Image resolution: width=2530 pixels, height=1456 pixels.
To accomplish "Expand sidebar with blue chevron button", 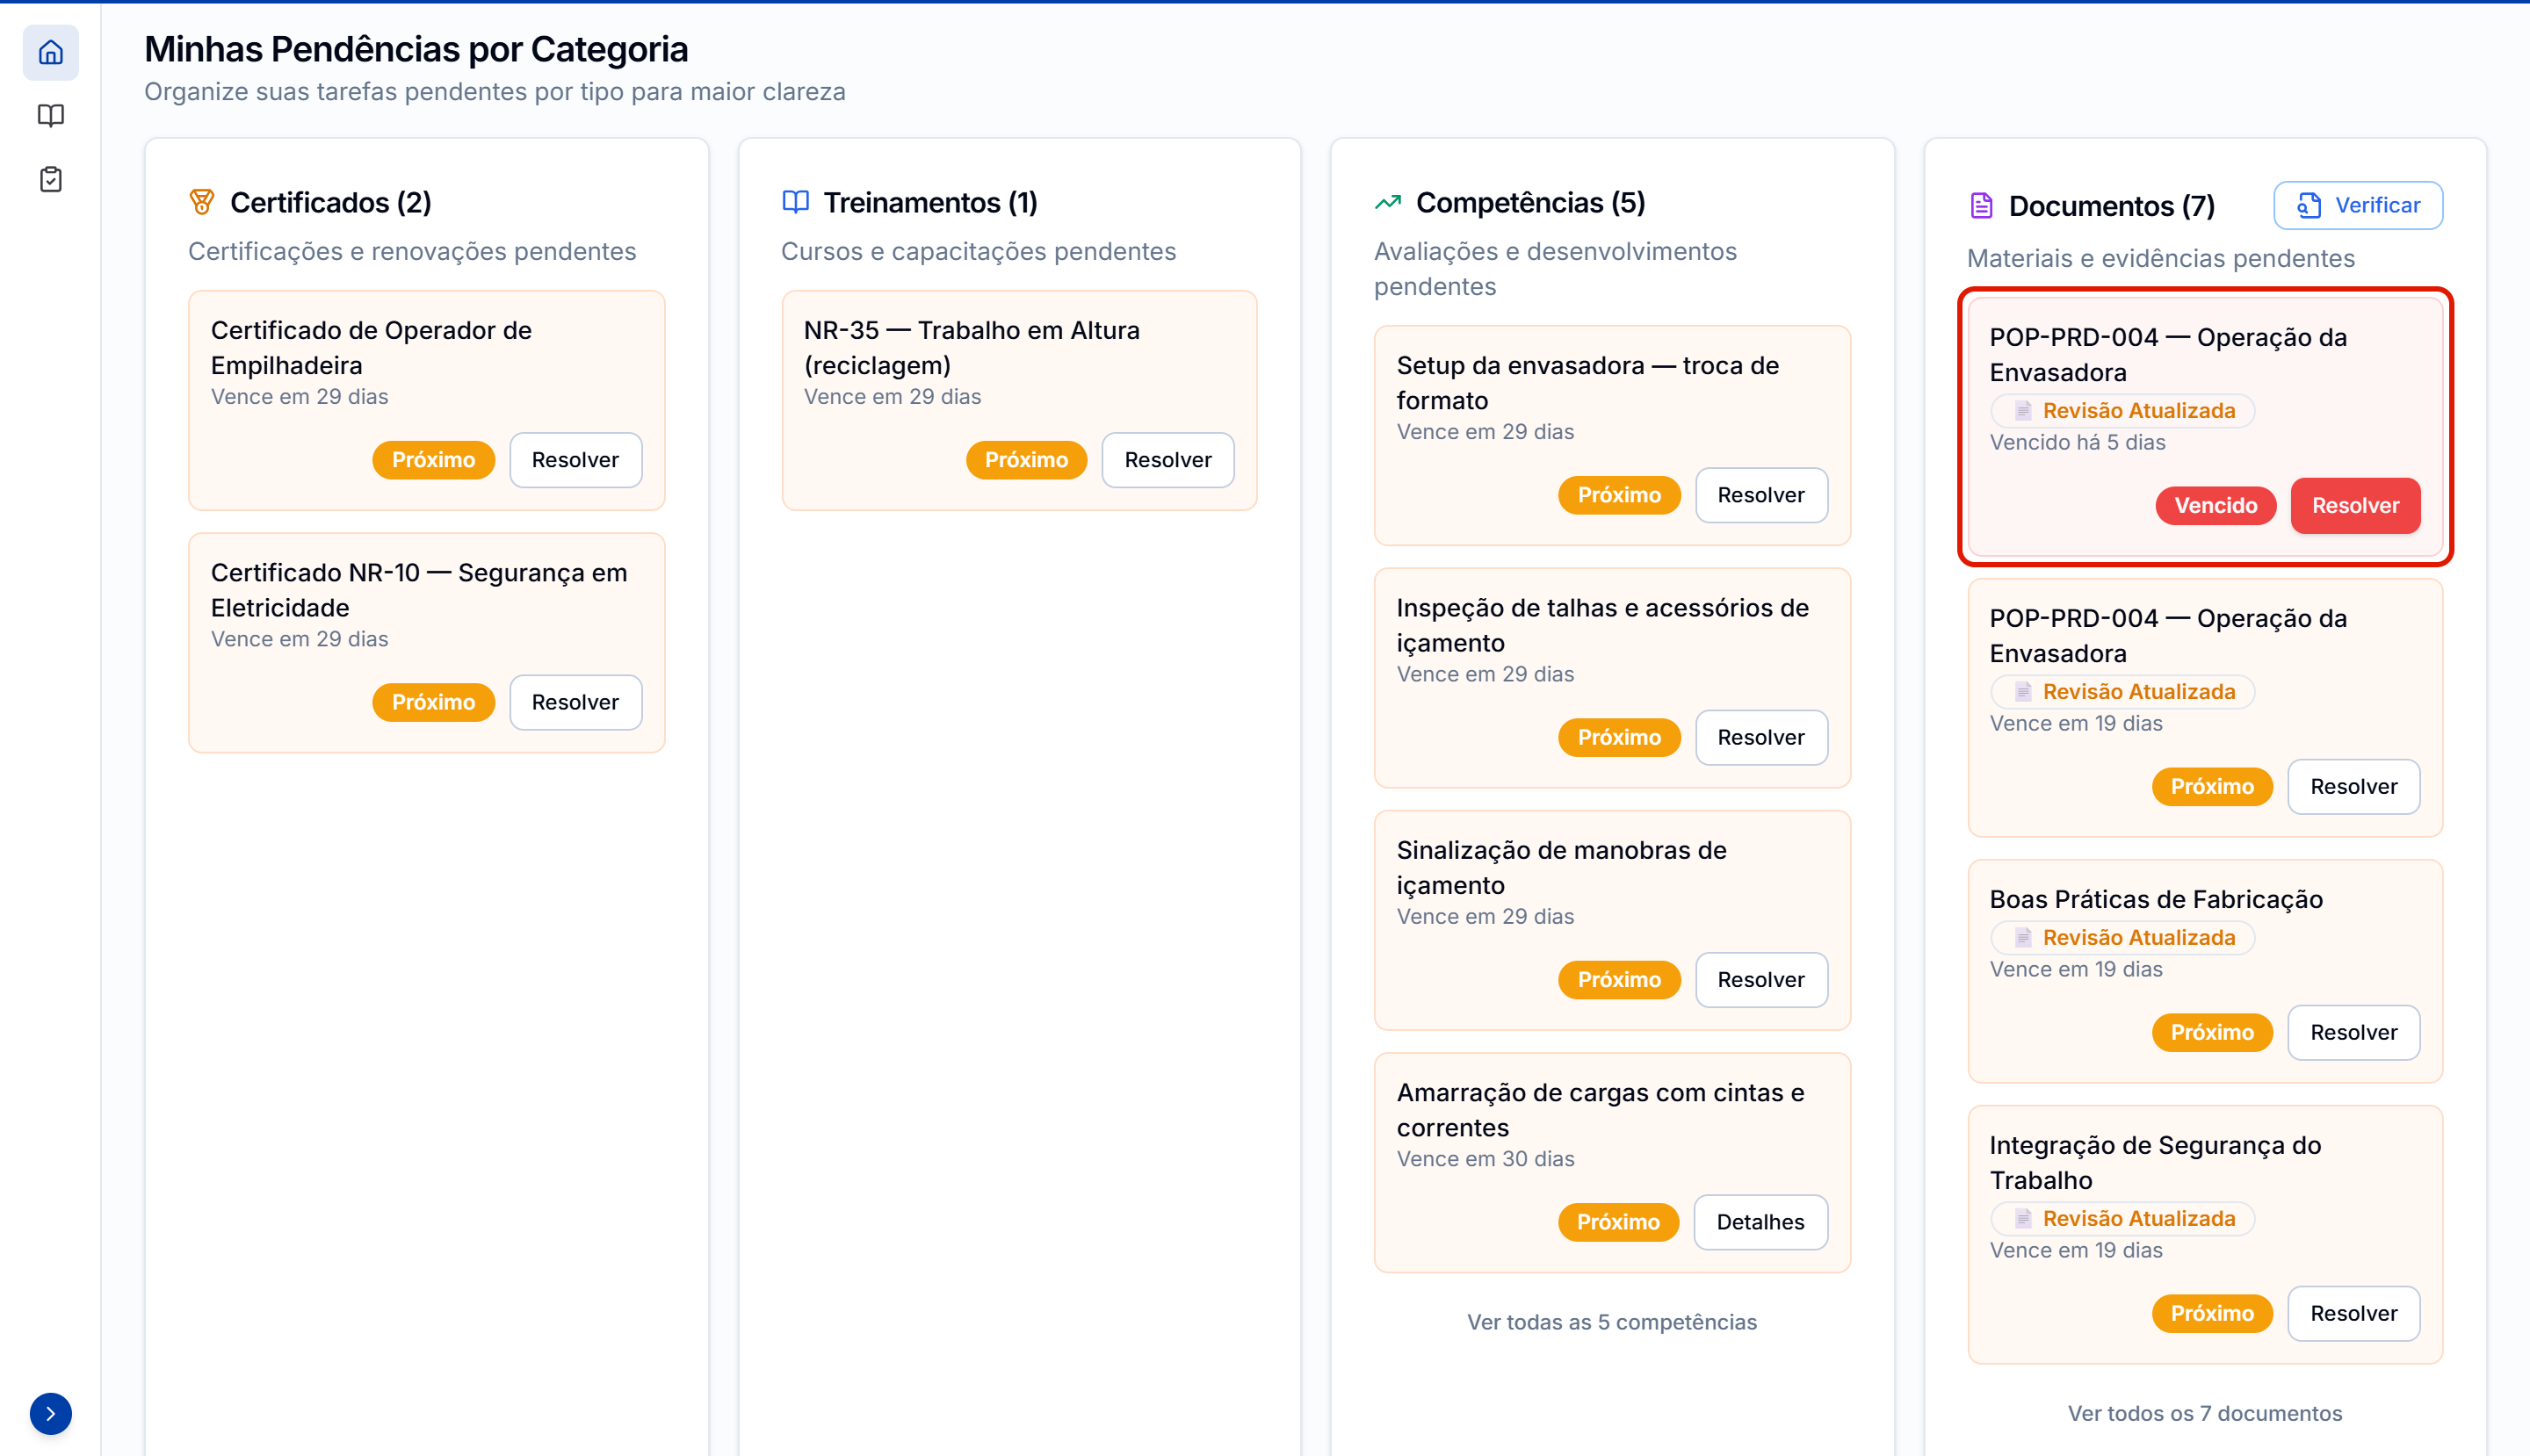I will click(x=50, y=1413).
